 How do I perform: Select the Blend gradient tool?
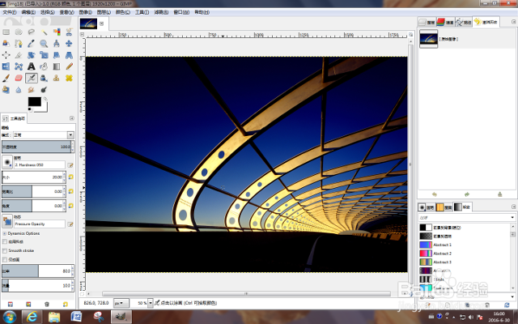pyautogui.click(x=57, y=66)
